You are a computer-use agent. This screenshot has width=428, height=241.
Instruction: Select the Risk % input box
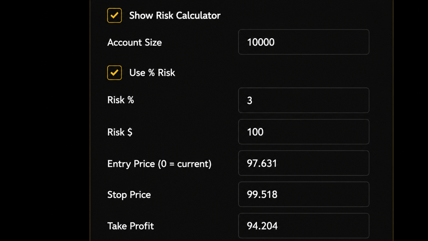(x=303, y=100)
